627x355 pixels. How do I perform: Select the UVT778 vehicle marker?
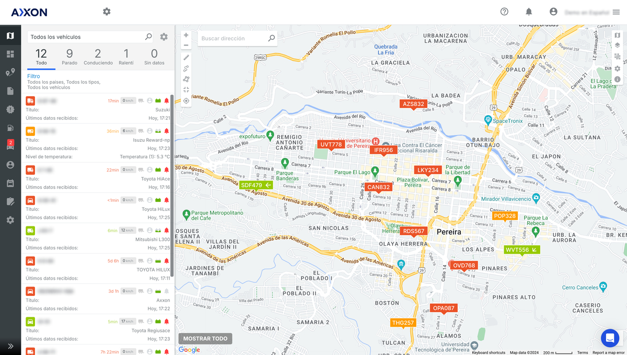coord(331,144)
